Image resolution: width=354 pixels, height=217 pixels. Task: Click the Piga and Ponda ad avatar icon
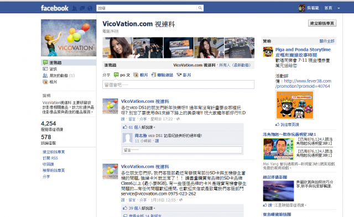coord(268,52)
